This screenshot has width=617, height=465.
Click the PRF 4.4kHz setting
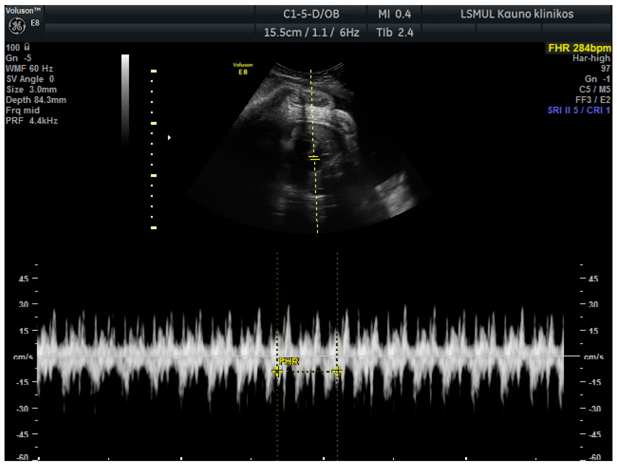pos(32,121)
